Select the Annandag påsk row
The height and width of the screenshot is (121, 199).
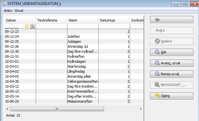click(x=74, y=76)
